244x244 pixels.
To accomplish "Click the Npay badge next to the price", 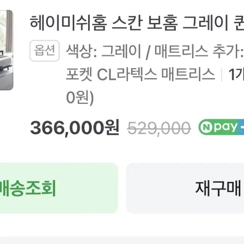I will click(x=221, y=127).
